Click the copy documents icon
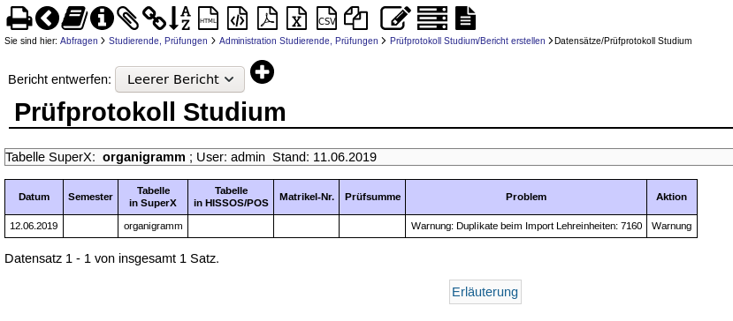 click(355, 19)
